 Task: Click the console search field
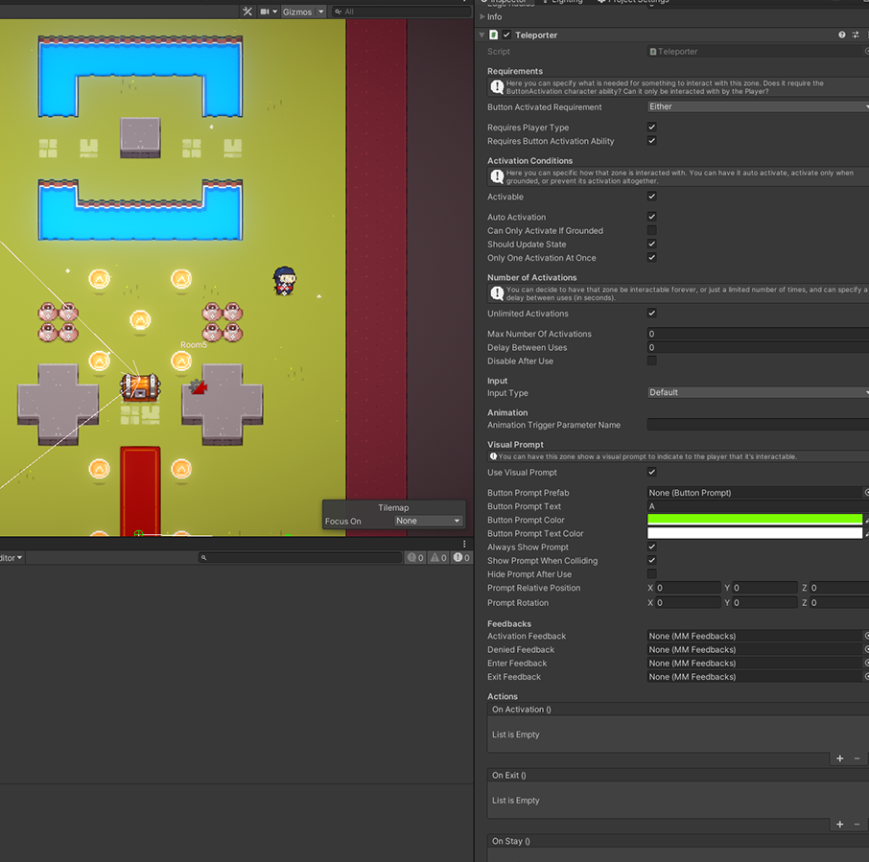pos(300,558)
